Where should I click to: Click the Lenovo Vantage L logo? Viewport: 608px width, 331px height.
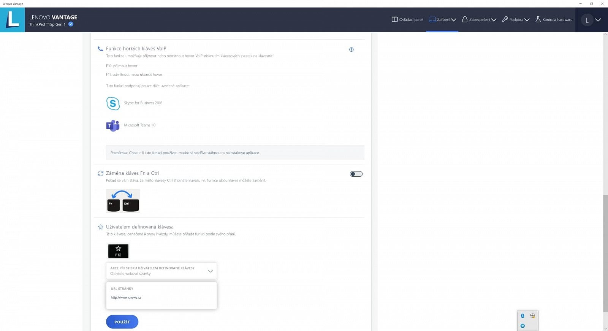(x=13, y=20)
